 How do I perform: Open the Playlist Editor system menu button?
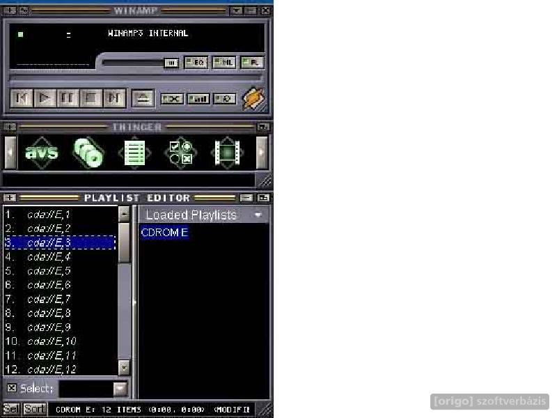(x=10, y=198)
